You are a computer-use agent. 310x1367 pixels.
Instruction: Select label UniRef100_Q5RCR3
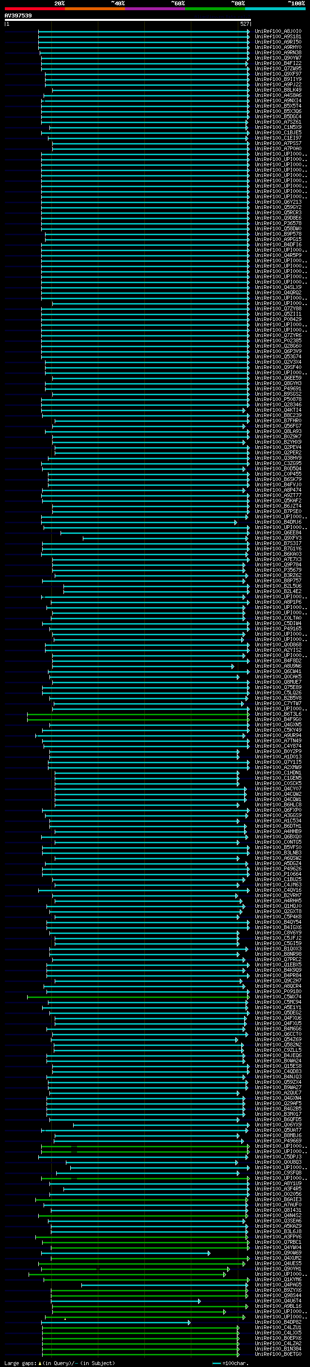pyautogui.click(x=278, y=212)
